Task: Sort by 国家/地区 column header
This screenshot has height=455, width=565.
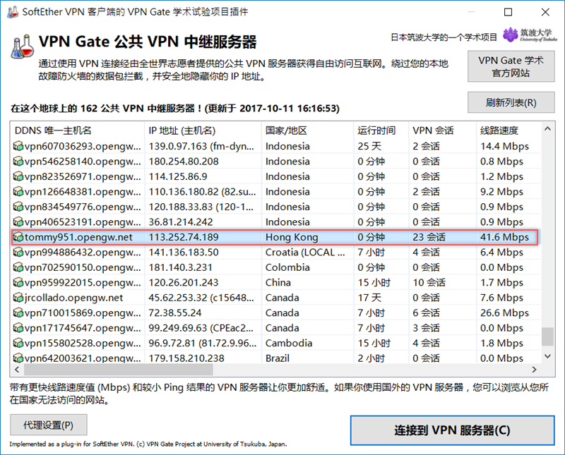Action: pos(308,131)
